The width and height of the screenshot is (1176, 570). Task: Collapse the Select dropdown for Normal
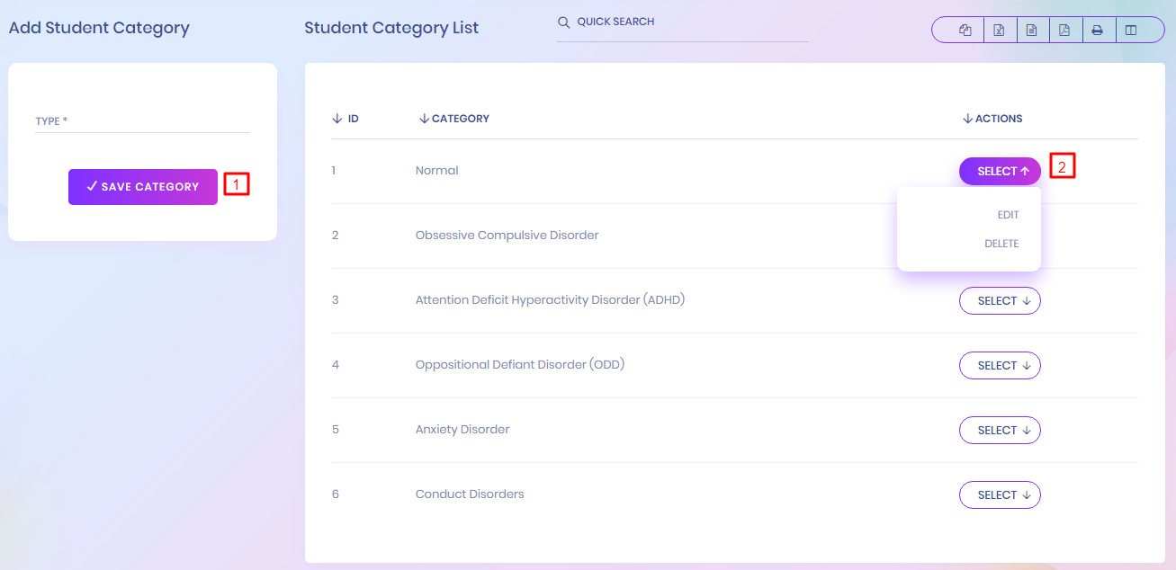click(1000, 172)
